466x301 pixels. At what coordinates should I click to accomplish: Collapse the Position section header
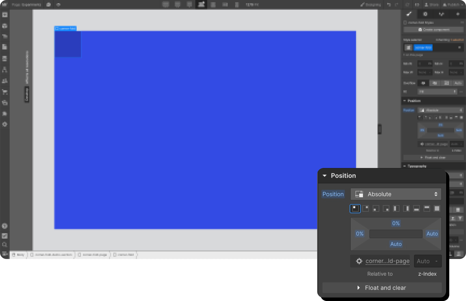coord(325,176)
